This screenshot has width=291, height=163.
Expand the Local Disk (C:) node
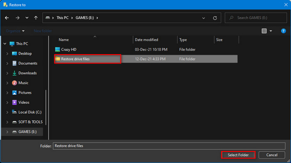7,112
